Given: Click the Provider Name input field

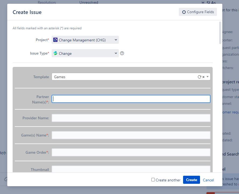Looking at the screenshot, I should tap(131, 118).
